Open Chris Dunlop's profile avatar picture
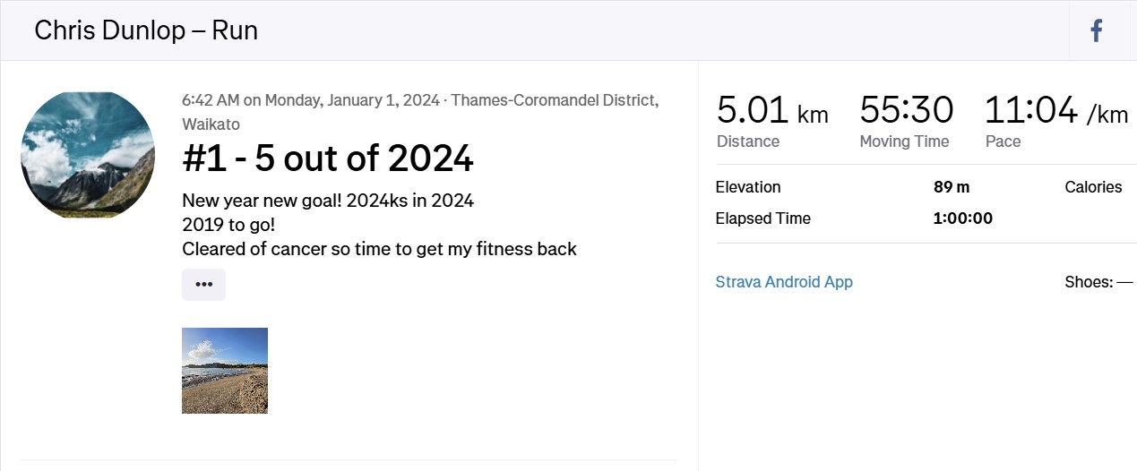This screenshot has height=471, width=1137. coord(88,155)
